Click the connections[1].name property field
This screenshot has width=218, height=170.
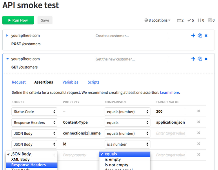[82, 133]
